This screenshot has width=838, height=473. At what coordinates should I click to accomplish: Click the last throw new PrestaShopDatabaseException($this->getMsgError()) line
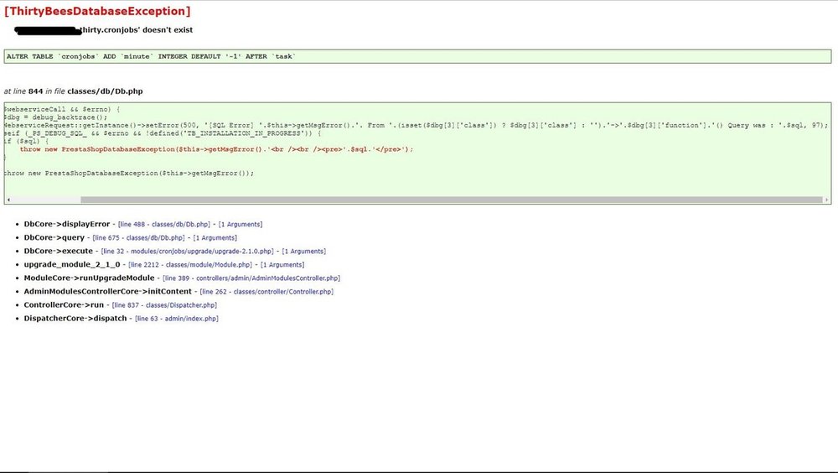(x=129, y=174)
